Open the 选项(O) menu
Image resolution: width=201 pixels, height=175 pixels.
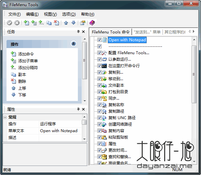pyautogui.click(x=69, y=14)
